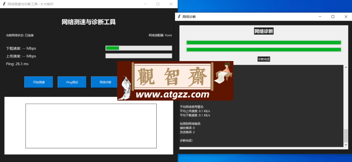Click the 平均下载速度: 0.1 KB/s line
The width and height of the screenshot is (352, 162).
coord(195,115)
